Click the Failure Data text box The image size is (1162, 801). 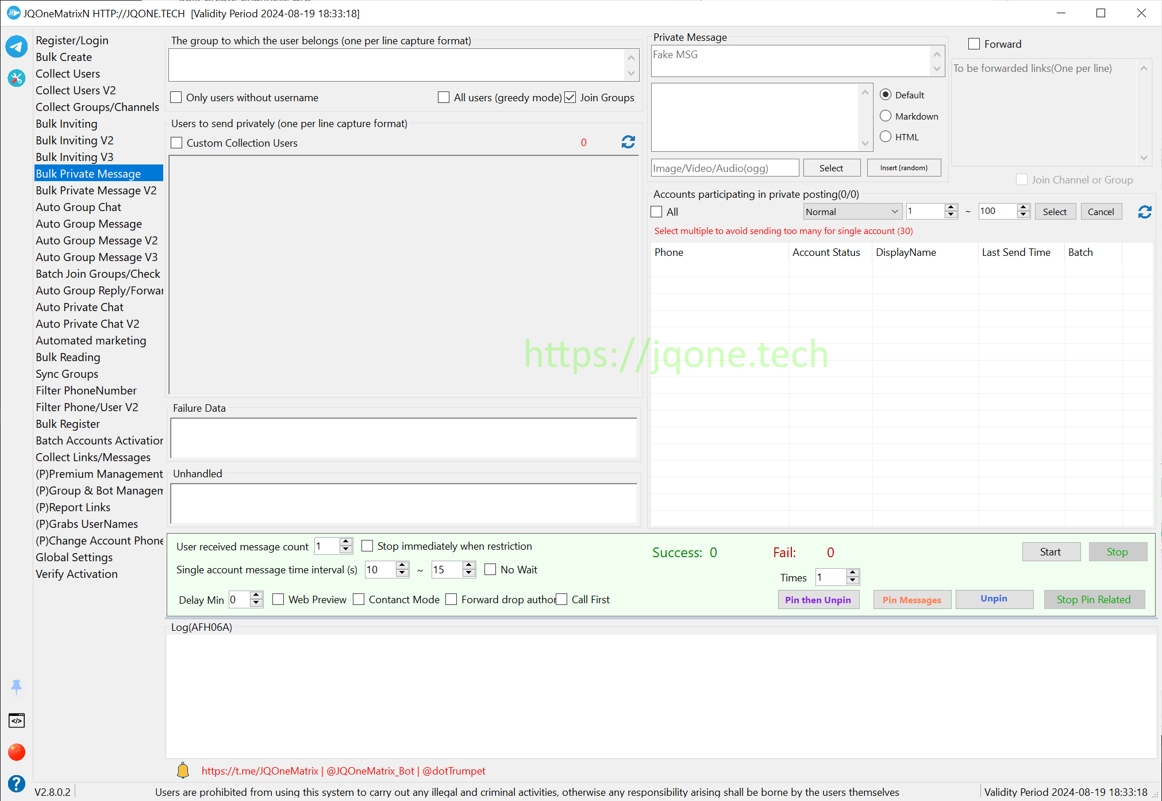coord(404,438)
